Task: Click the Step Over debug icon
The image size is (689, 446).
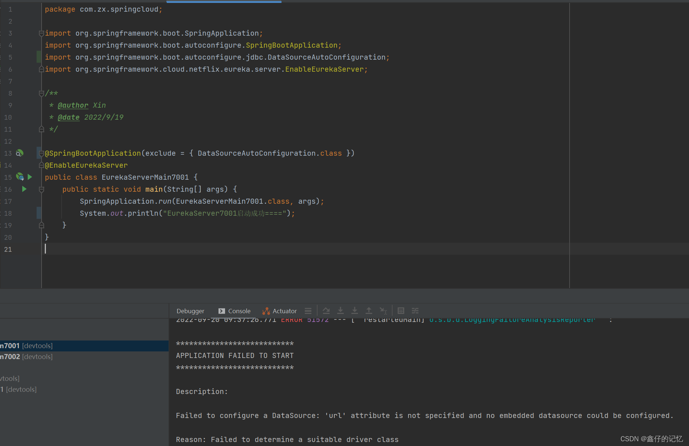Action: 326,311
